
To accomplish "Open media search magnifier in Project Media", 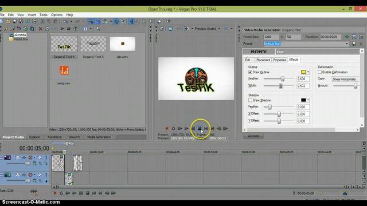I will (98, 29).
